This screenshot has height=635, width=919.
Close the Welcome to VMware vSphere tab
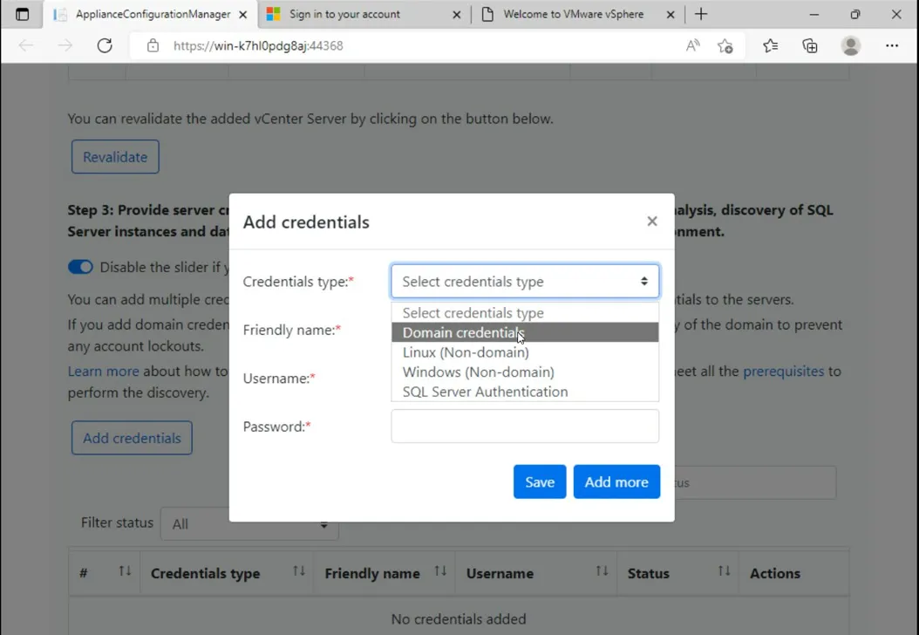[671, 15]
